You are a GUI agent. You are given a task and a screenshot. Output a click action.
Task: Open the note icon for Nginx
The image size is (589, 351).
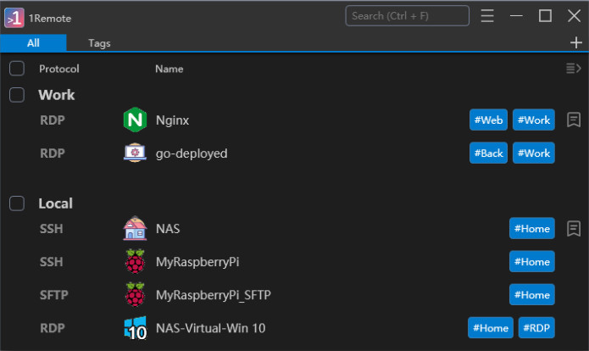click(x=574, y=120)
